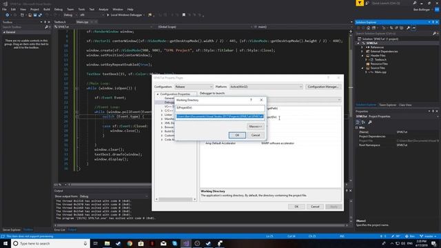Click the navigate backward toolbar icon

pyautogui.click(x=8, y=15)
